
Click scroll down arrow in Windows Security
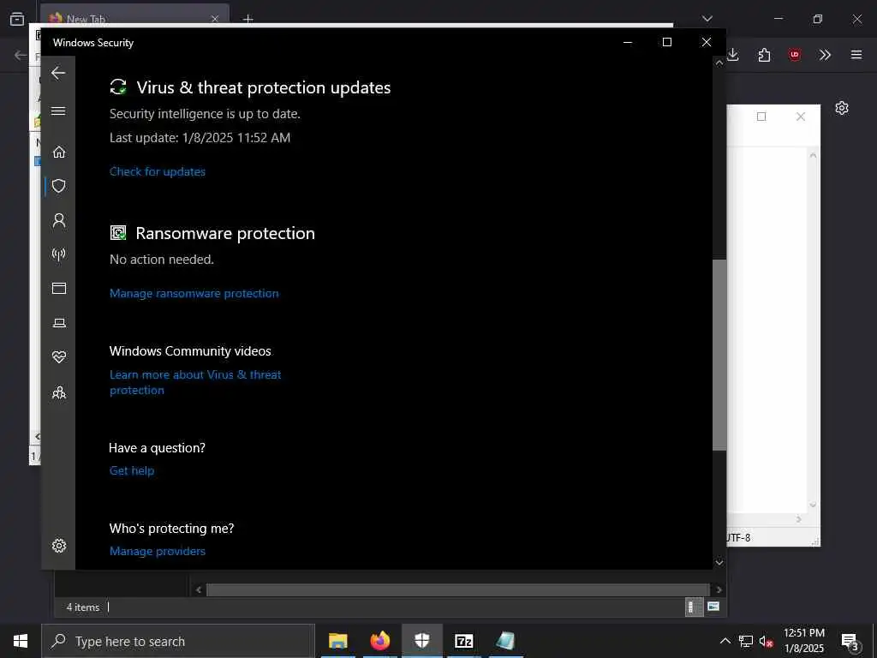(719, 562)
